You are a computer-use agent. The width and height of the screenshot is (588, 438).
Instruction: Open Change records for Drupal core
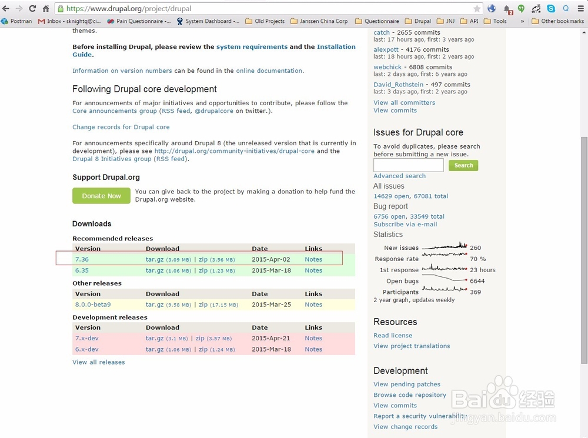(x=121, y=127)
